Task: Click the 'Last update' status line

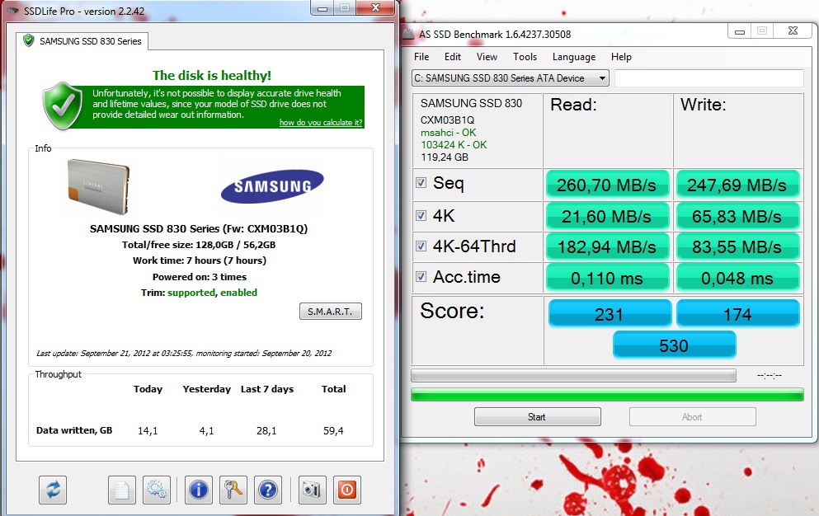Action: click(x=184, y=353)
